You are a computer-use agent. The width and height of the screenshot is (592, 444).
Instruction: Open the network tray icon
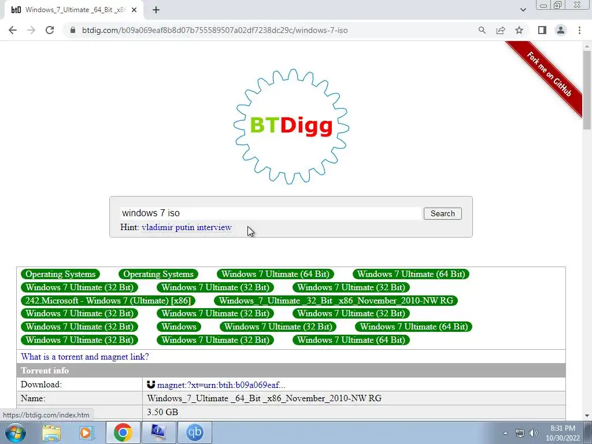(x=520, y=434)
